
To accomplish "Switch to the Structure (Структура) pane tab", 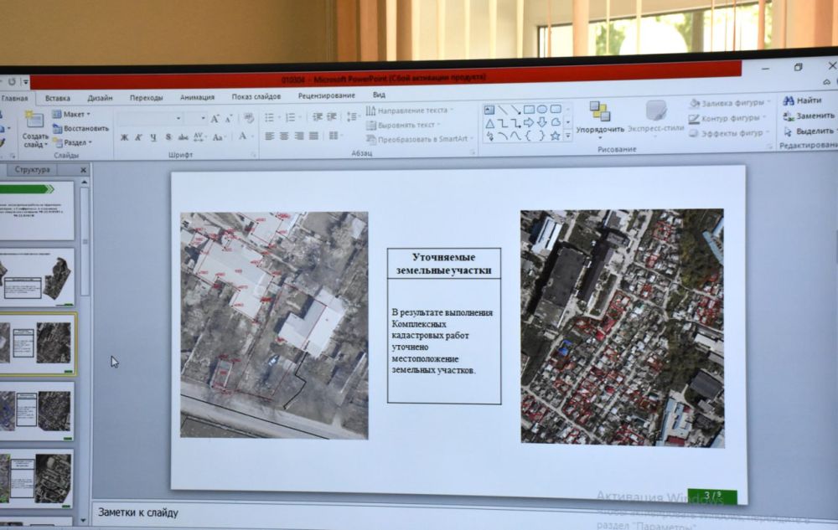I will pyautogui.click(x=32, y=170).
